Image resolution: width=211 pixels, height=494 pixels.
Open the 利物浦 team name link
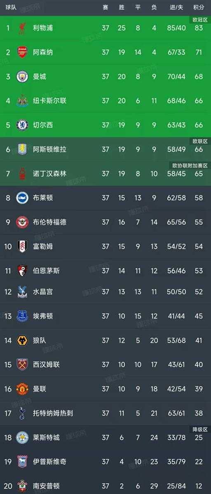point(43,28)
